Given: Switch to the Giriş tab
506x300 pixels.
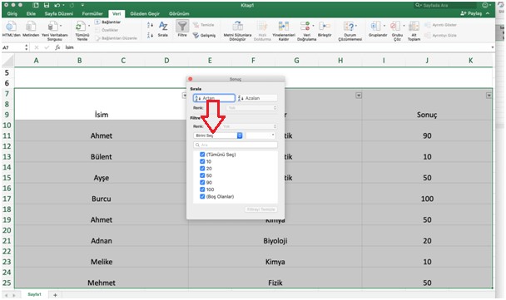Looking at the screenshot, I should (12, 13).
